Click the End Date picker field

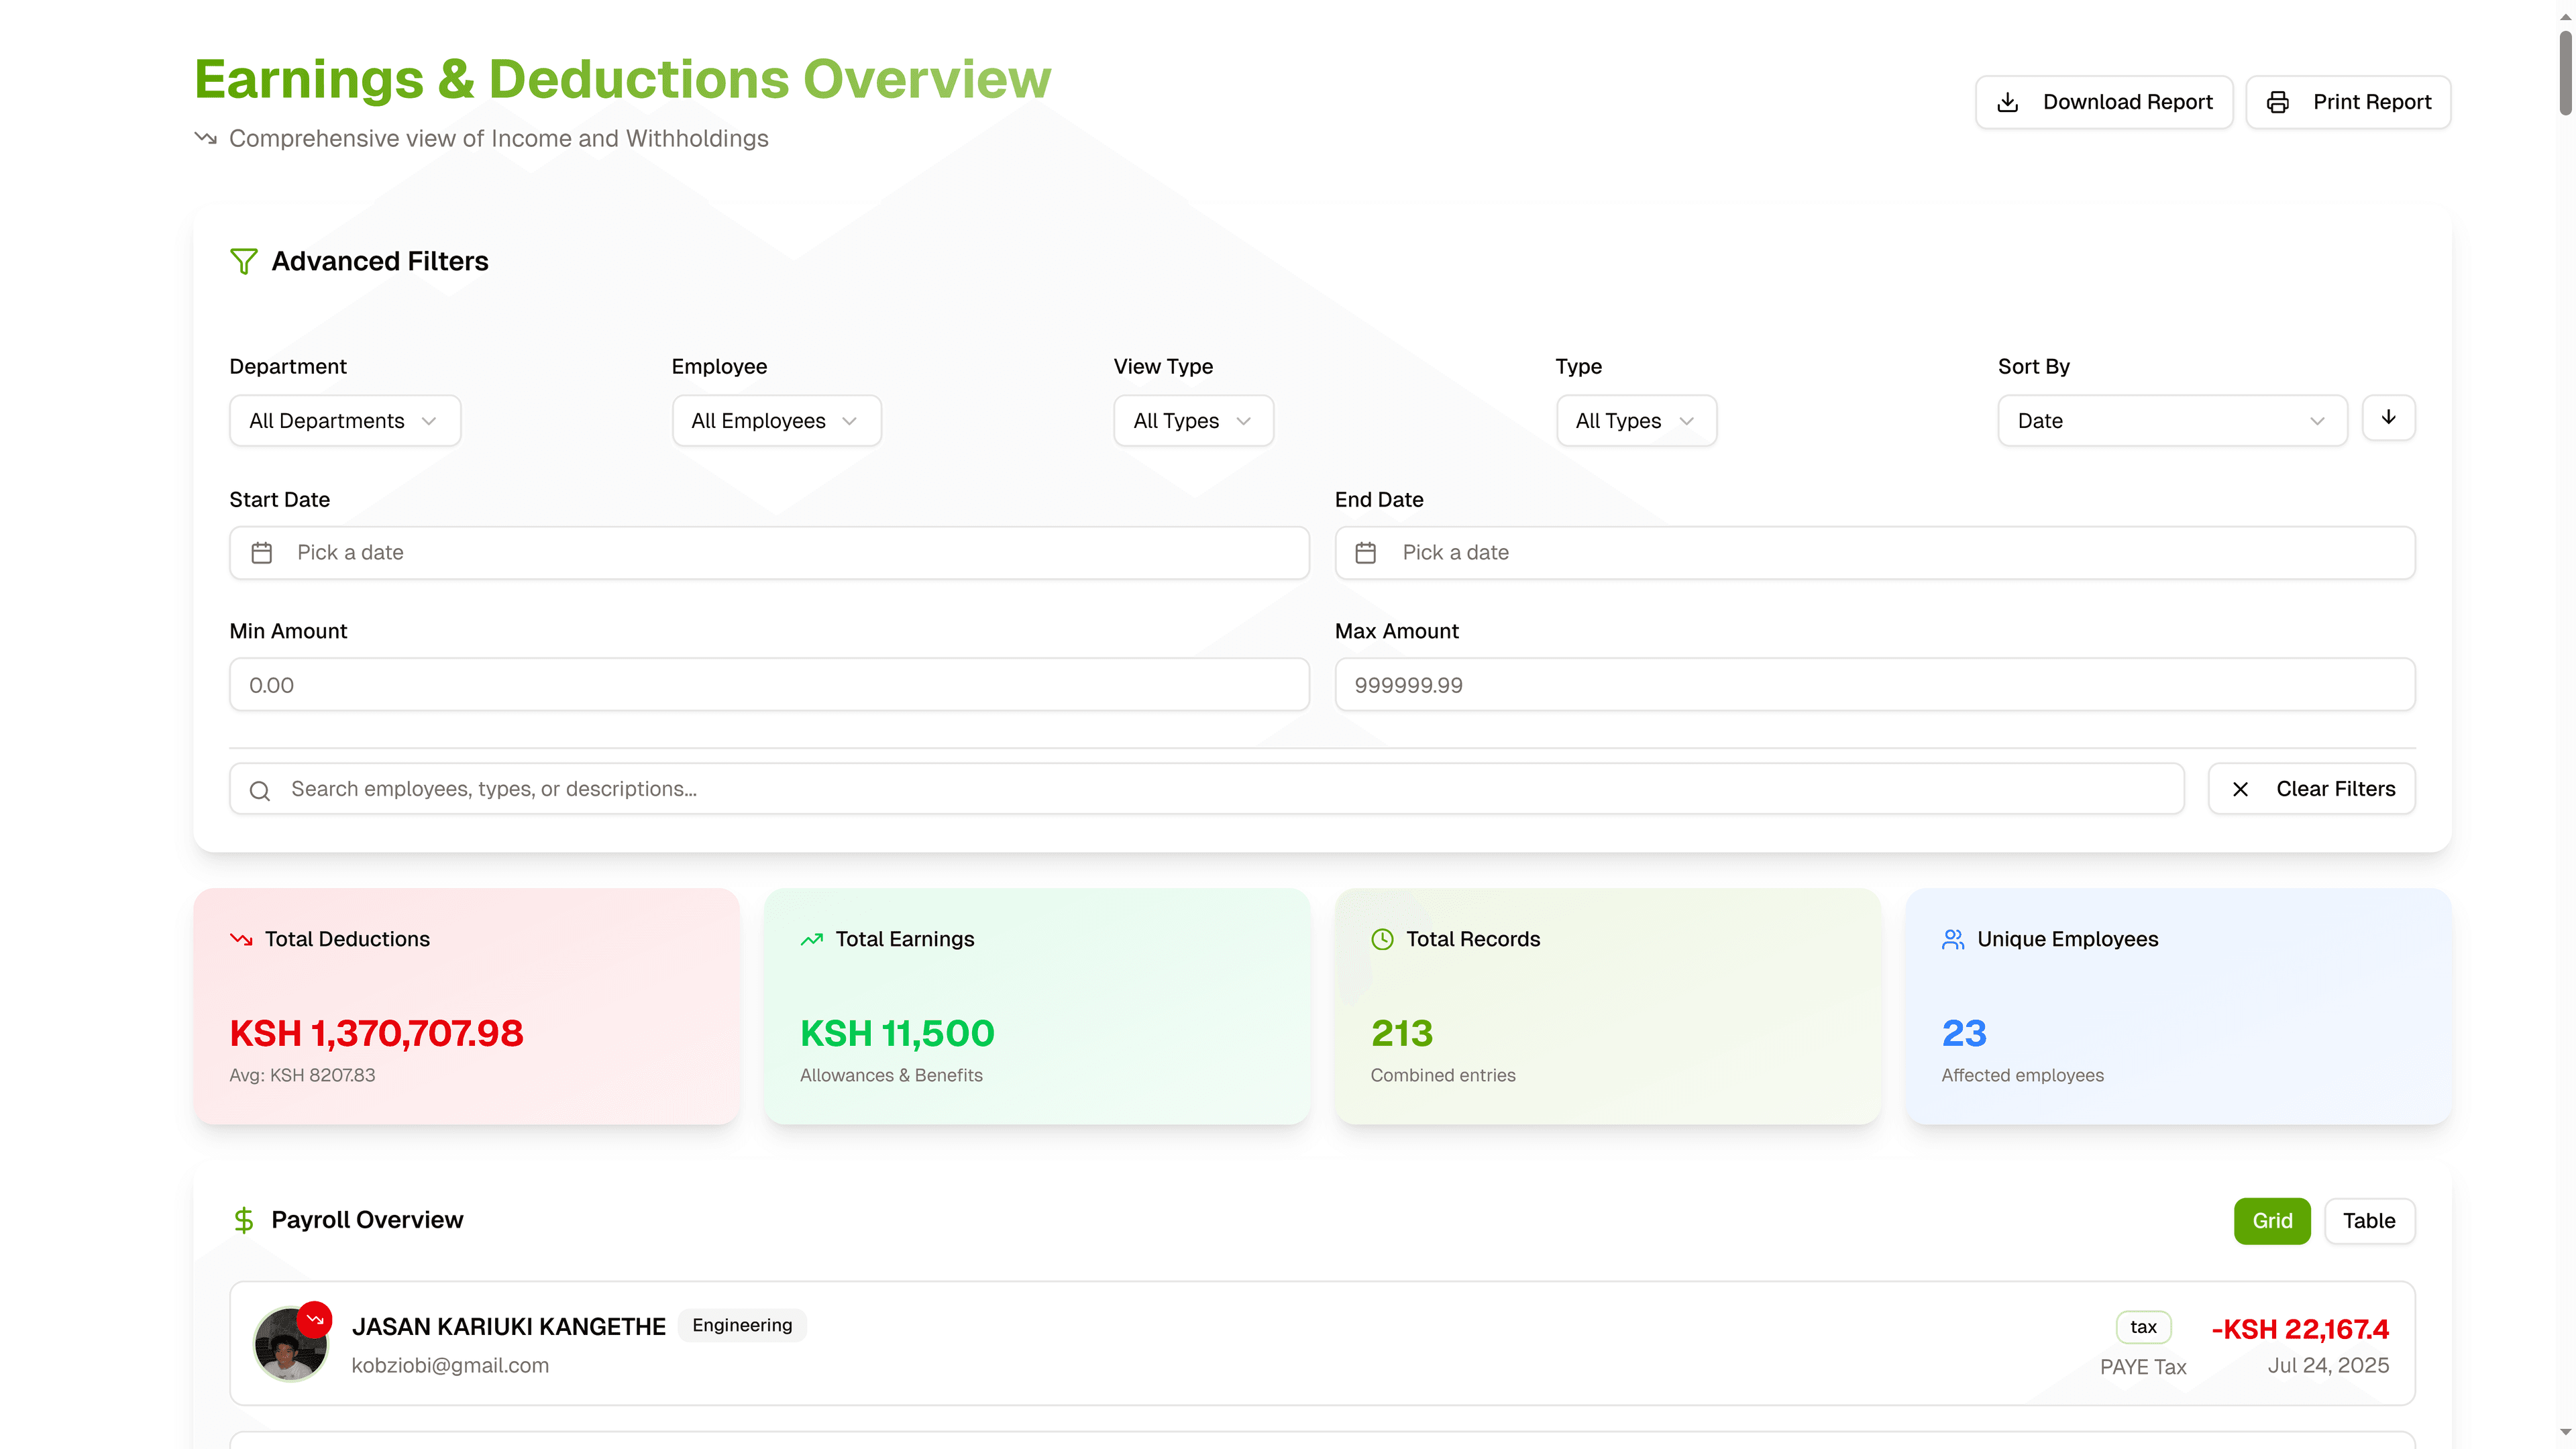(1875, 553)
